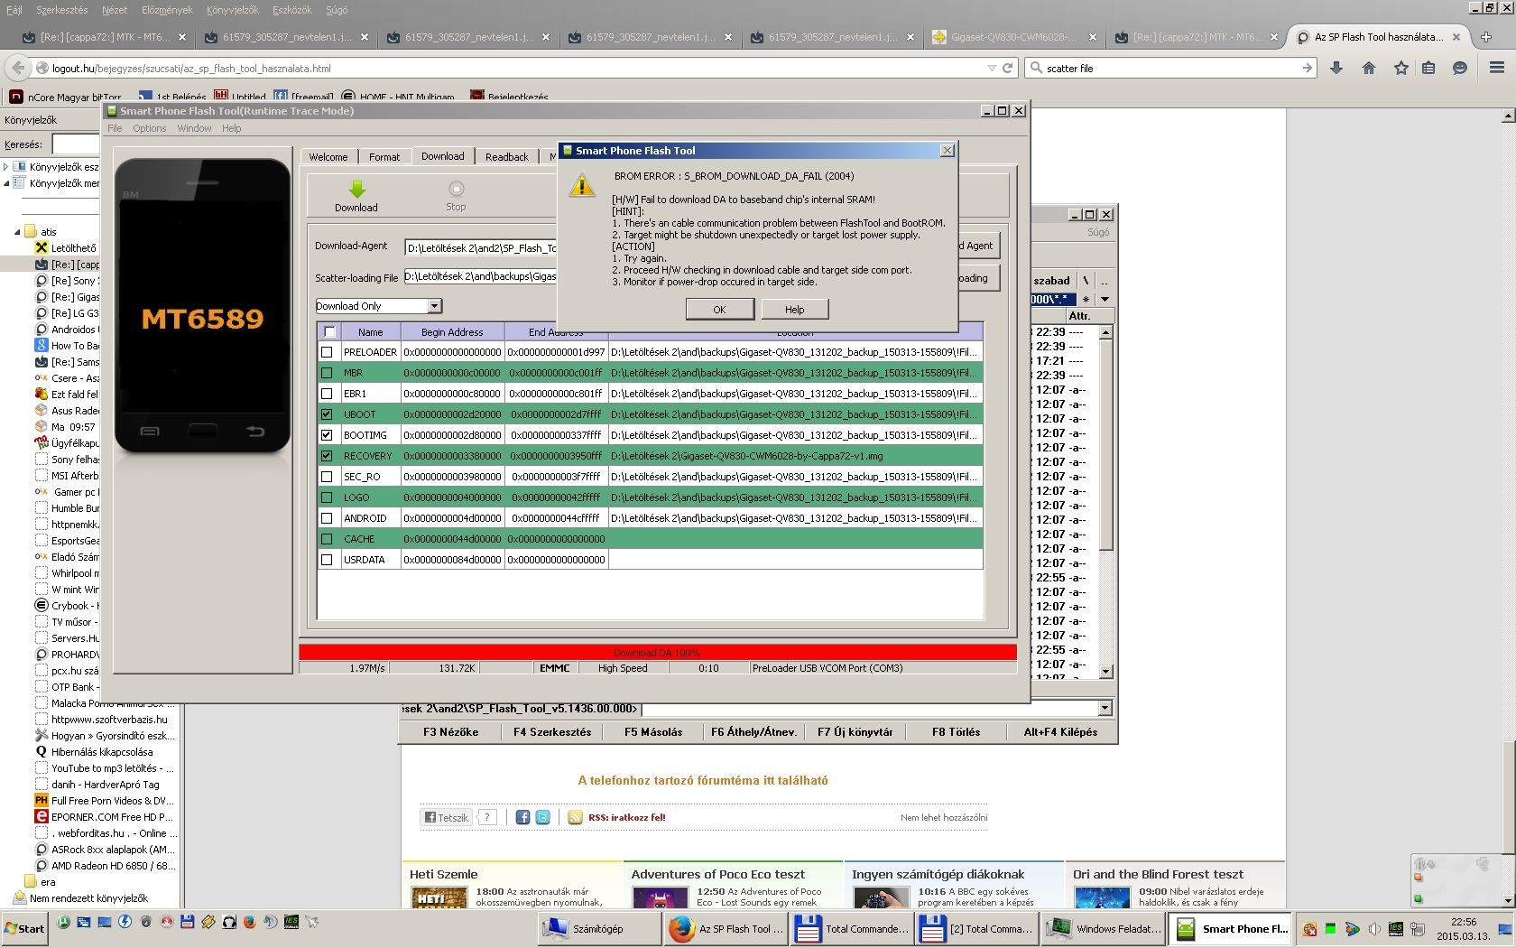
Task: Click the Firefox page vertical scrollbar
Action: tap(1508, 509)
